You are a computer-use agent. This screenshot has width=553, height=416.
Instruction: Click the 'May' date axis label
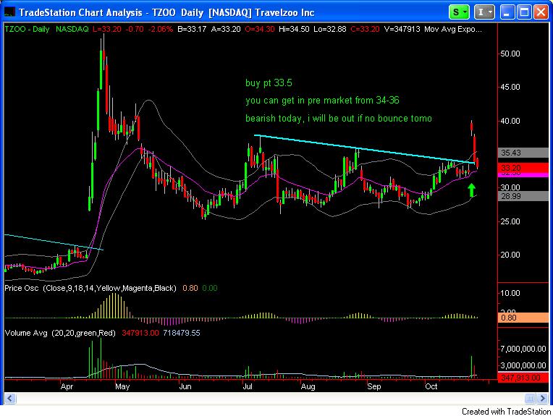point(122,386)
